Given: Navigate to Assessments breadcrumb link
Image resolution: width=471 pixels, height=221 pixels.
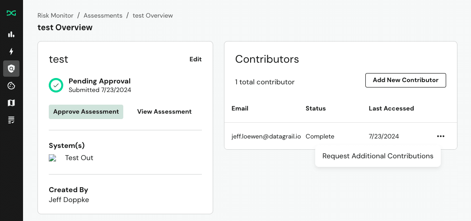Looking at the screenshot, I should pyautogui.click(x=103, y=15).
